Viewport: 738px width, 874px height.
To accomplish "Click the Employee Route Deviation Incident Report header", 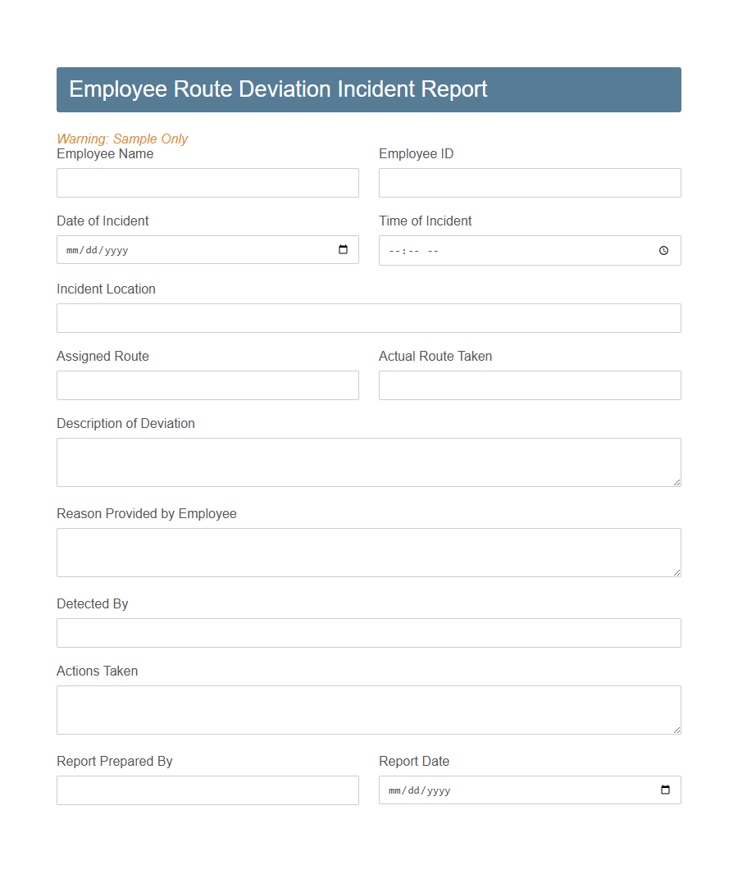I will click(279, 89).
